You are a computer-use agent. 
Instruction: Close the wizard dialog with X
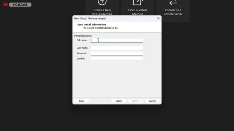(158, 19)
